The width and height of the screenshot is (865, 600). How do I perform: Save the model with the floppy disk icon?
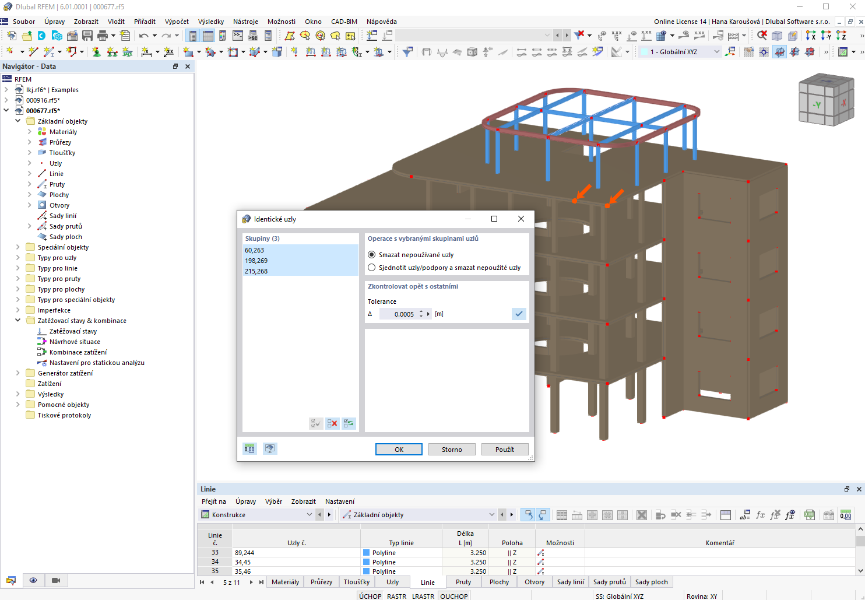[x=87, y=36]
